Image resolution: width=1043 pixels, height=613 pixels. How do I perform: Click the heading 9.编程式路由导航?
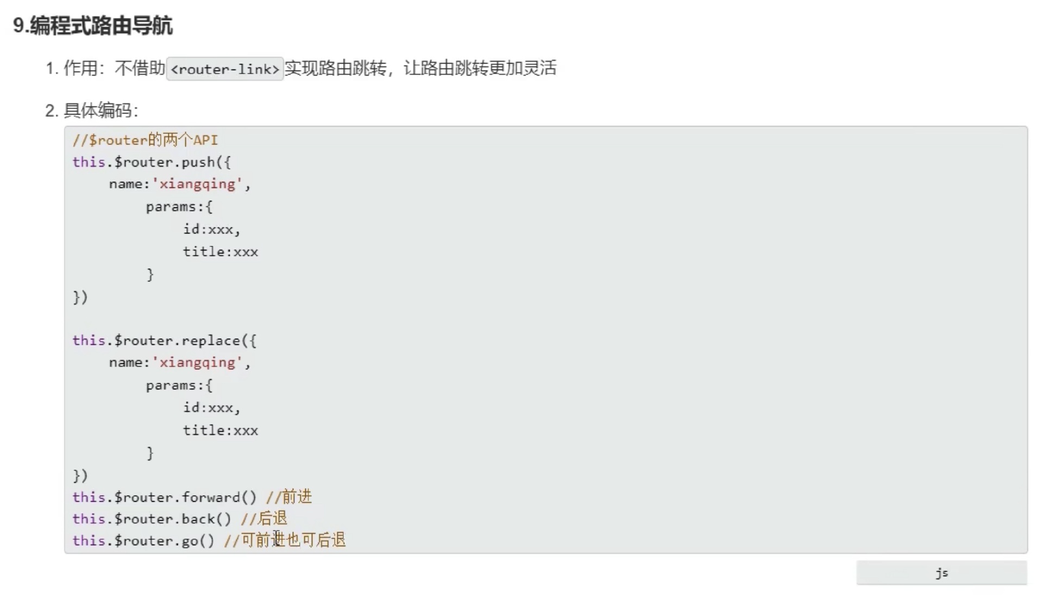coord(92,26)
